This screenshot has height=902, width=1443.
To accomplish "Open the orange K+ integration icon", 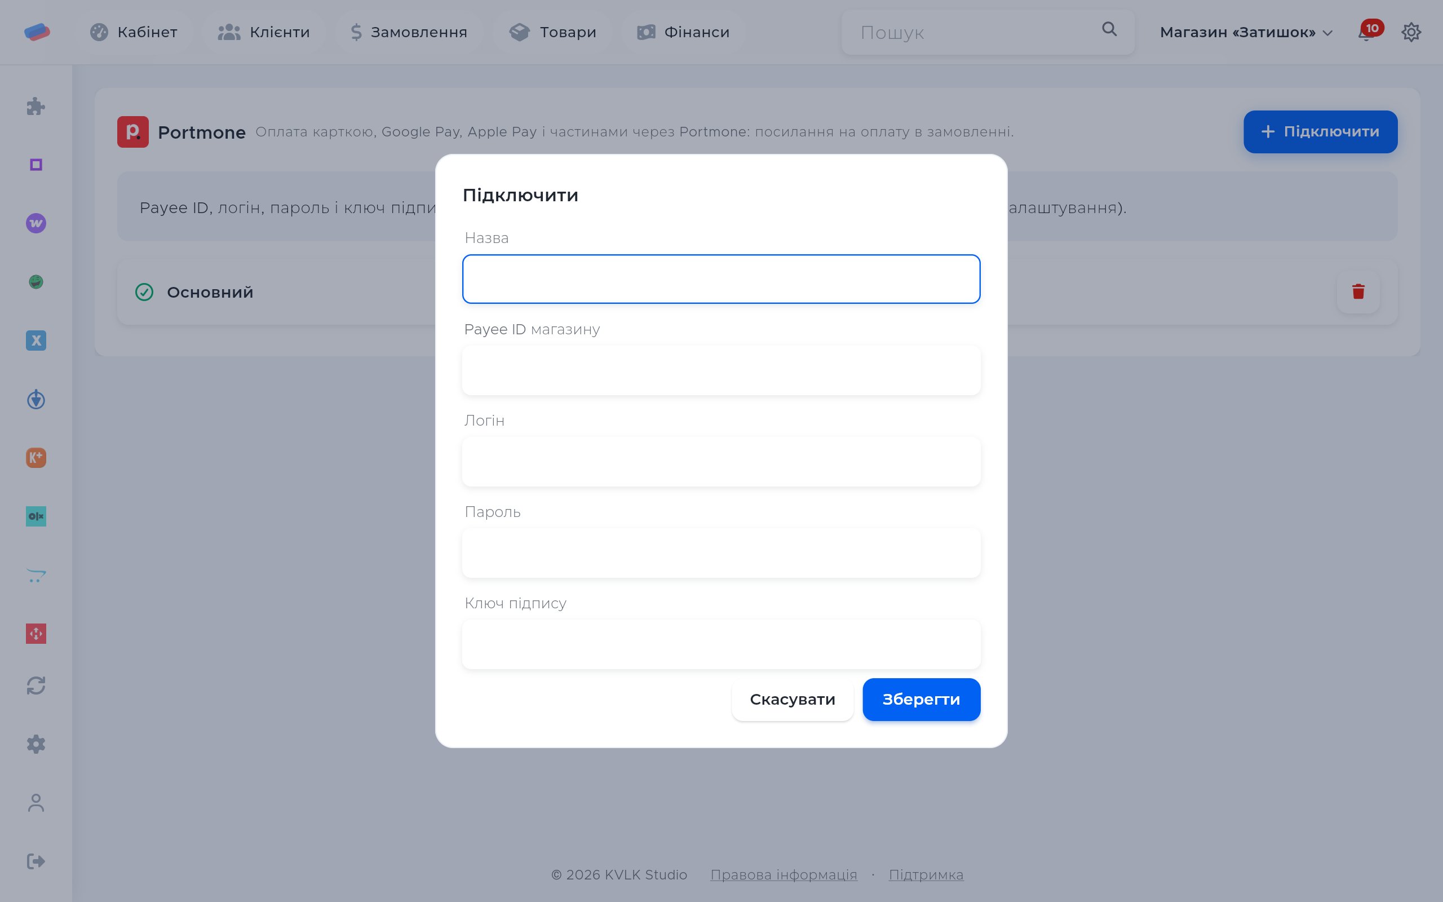I will coord(36,458).
